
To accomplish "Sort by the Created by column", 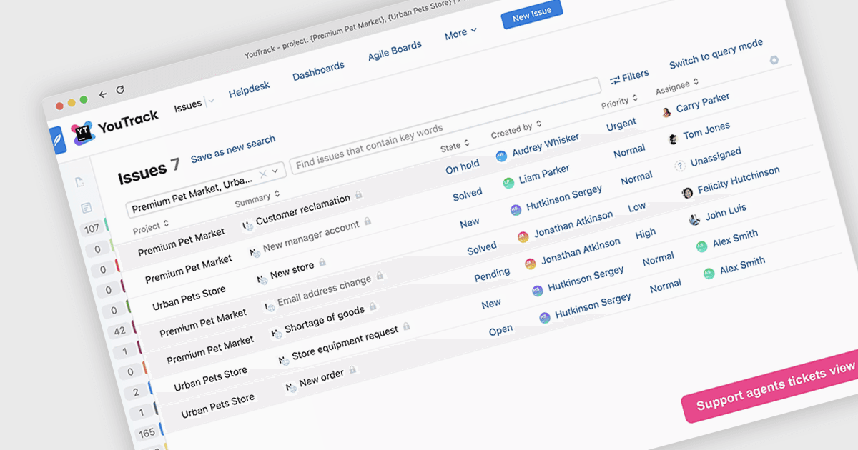I will 517,129.
